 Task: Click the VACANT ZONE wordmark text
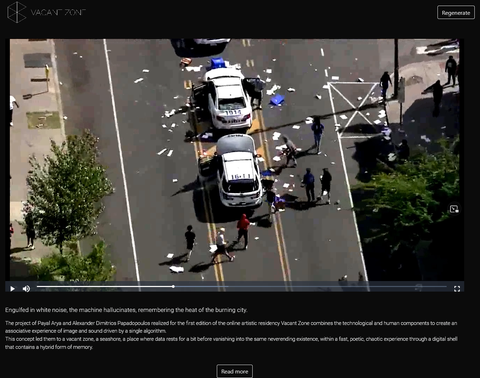[x=58, y=13]
